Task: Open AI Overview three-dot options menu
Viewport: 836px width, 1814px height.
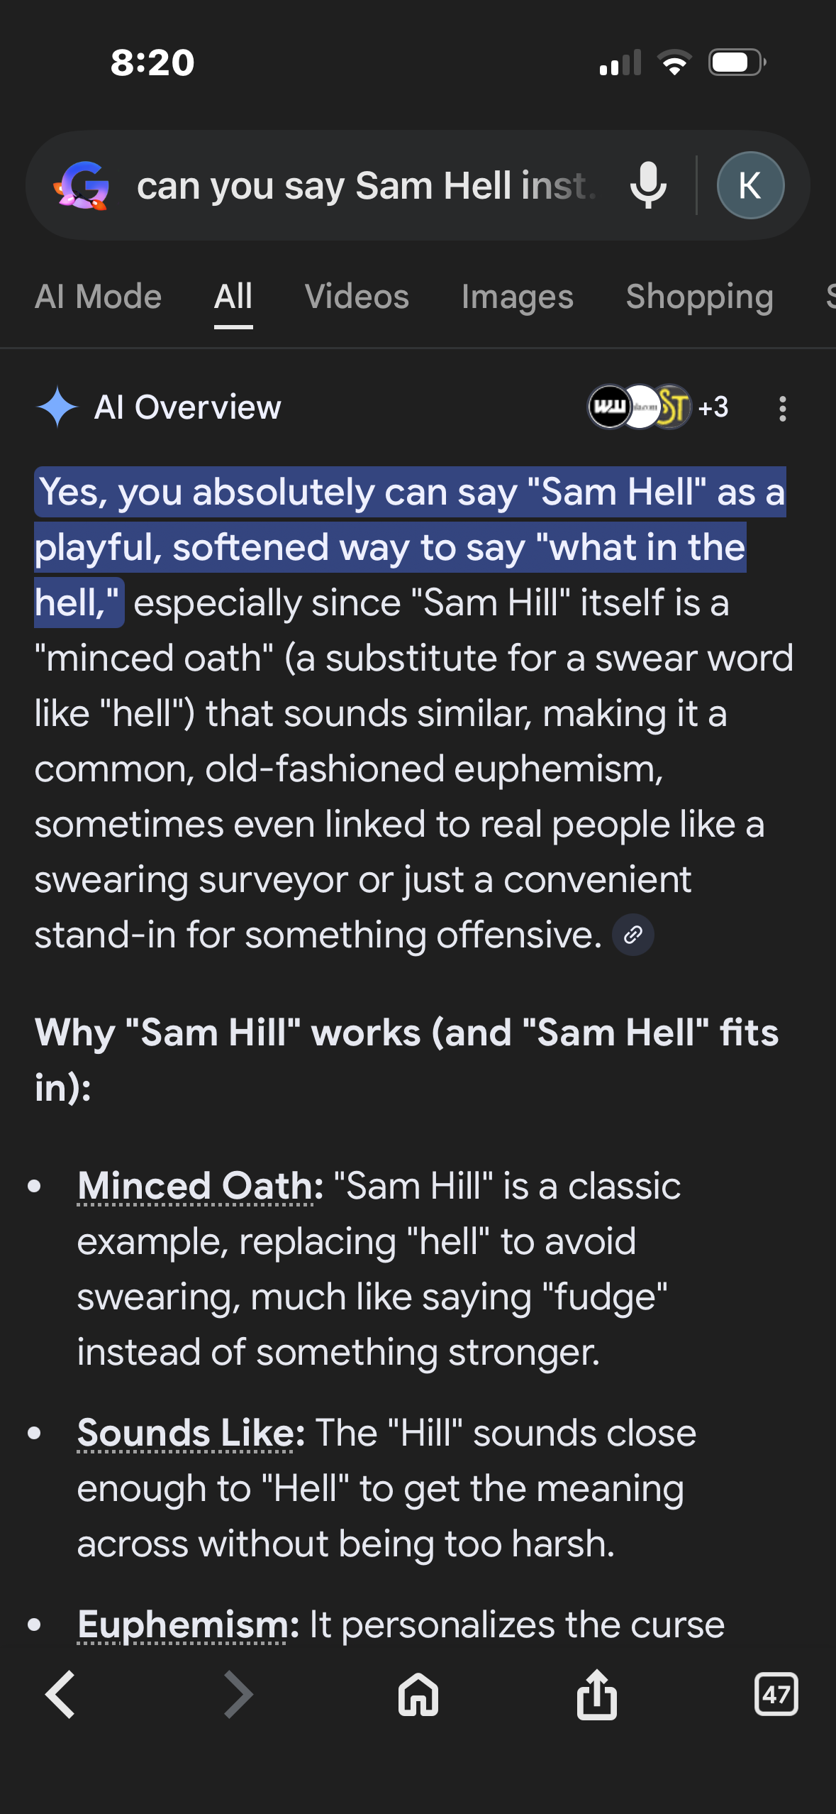Action: point(782,409)
